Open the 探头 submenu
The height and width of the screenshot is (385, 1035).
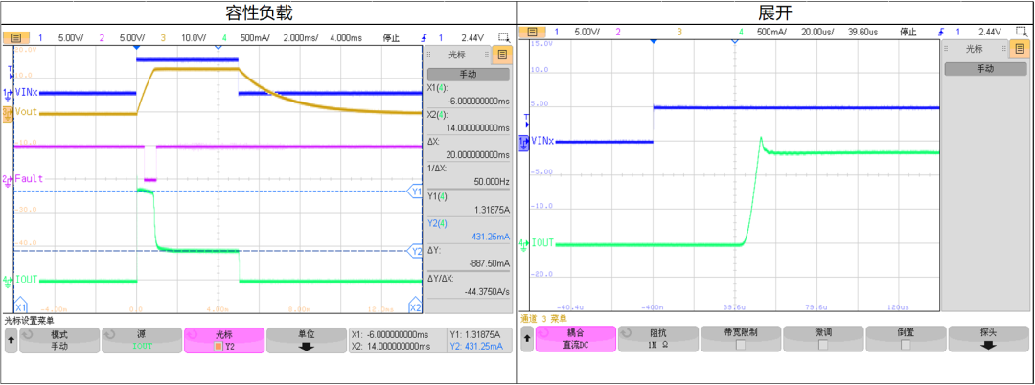tap(988, 337)
